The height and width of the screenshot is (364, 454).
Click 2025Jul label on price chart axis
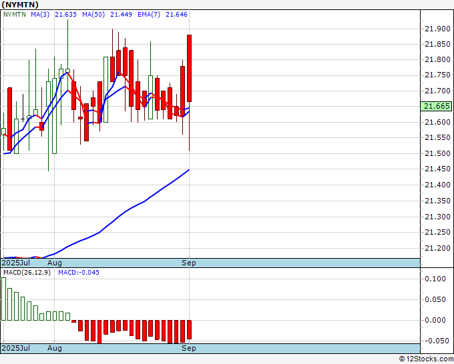[x=15, y=263]
